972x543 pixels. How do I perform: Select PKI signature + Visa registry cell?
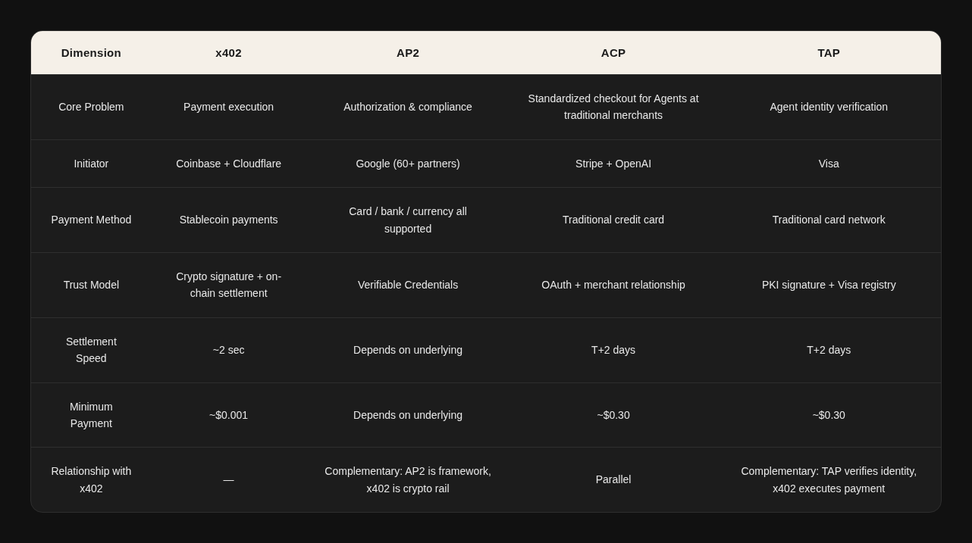(829, 285)
